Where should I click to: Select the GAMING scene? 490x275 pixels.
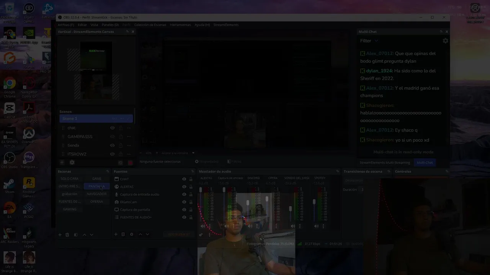pyautogui.click(x=70, y=209)
